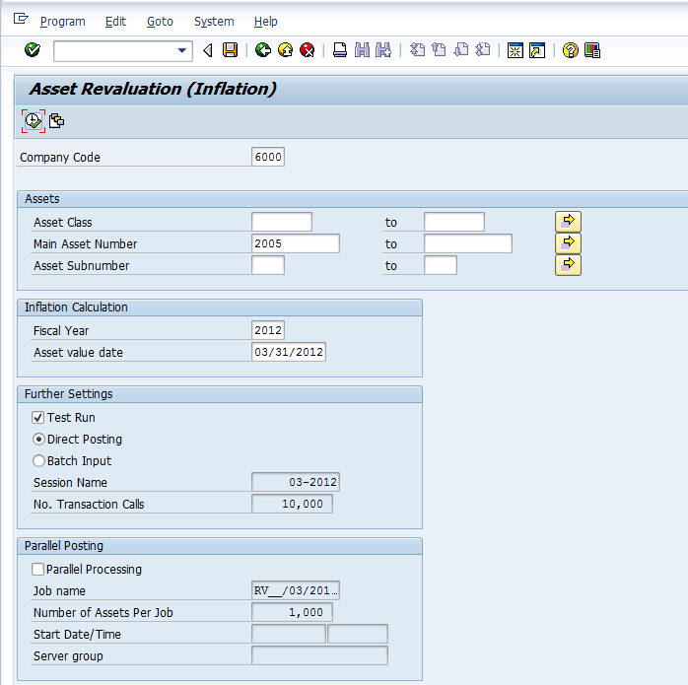688x685 pixels.
Task: Uncheck the Test Run checkbox
Action: pos(38,418)
